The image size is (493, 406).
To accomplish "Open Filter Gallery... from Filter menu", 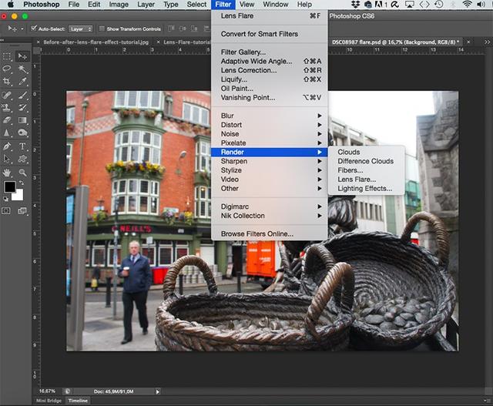I will point(243,52).
